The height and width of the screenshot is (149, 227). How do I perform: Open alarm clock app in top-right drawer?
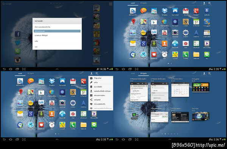[x=165, y=54]
